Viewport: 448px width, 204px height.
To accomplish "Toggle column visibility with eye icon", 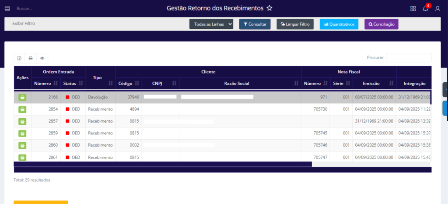I will tap(42, 58).
